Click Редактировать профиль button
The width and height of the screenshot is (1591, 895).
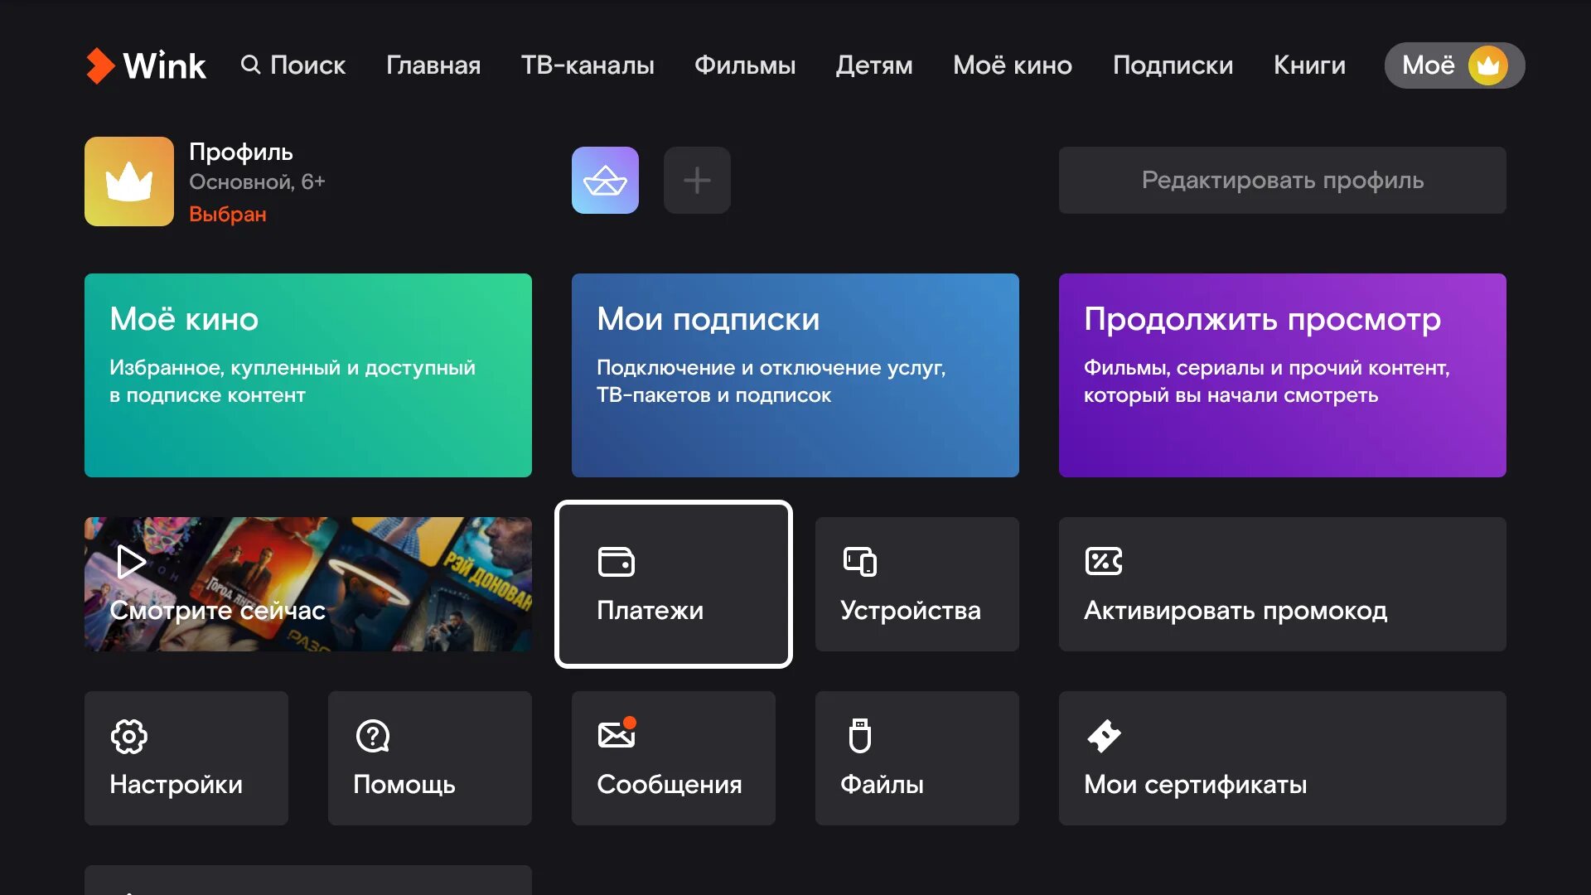(1282, 181)
